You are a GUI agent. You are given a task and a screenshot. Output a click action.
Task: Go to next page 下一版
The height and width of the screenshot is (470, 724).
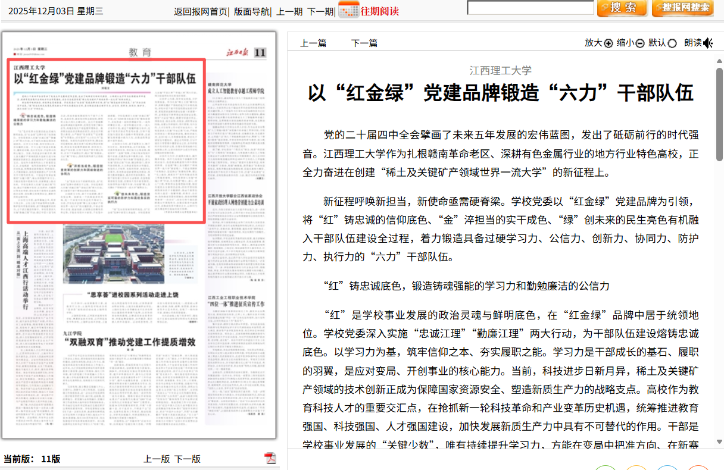tap(188, 459)
